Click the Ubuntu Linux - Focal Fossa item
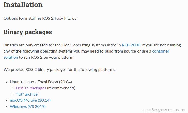Screen dimensions: 188x113 coord(41,82)
